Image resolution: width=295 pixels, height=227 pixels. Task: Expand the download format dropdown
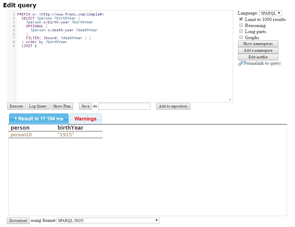coord(108,220)
